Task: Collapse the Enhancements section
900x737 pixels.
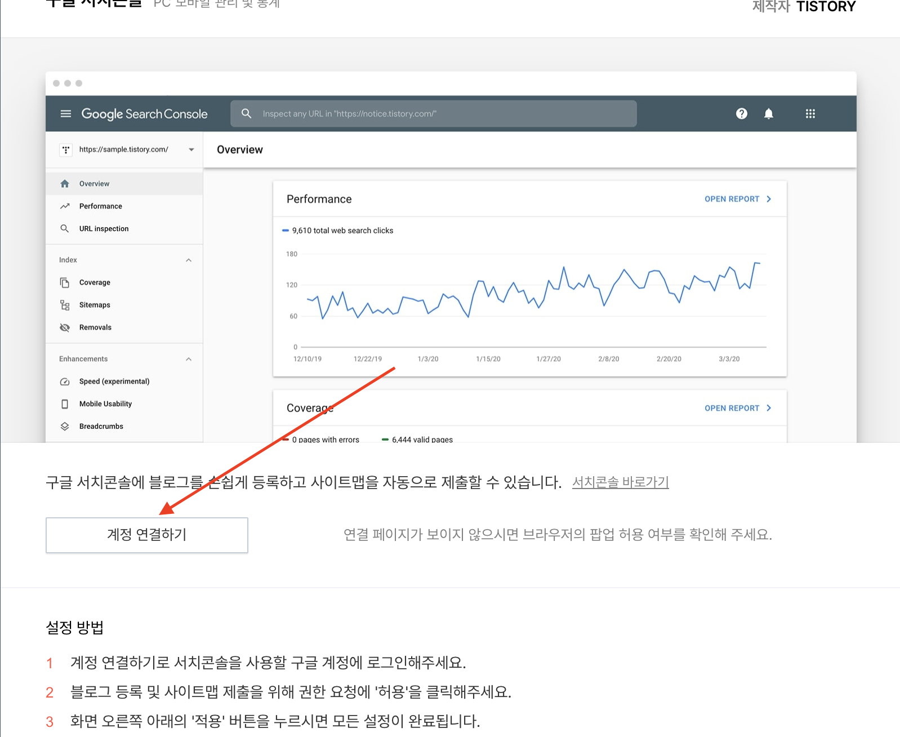Action: (189, 359)
